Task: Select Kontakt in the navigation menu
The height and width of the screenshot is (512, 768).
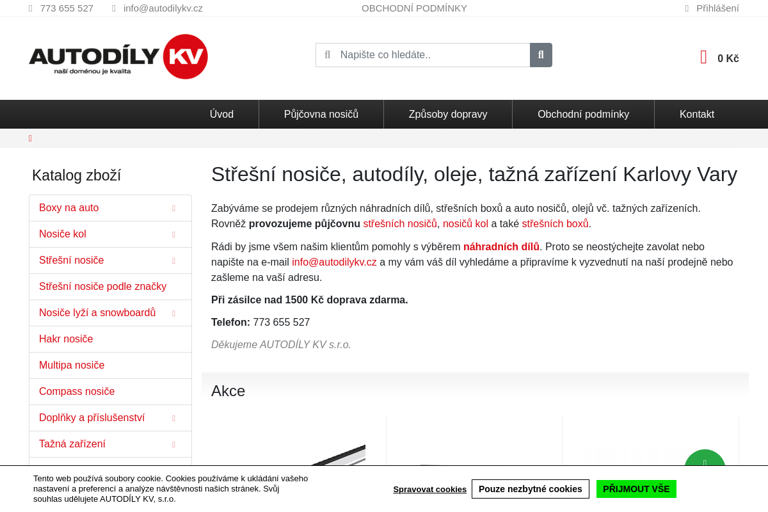Action: [x=697, y=114]
